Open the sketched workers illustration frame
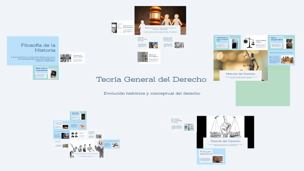This screenshot has width=304, height=171. click(x=87, y=149)
